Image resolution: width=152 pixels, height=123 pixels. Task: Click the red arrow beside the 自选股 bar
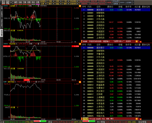pyautogui.click(x=141, y=42)
